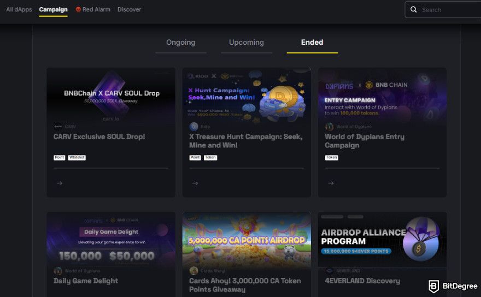Click the arrow on CARV SOUL Drop card
The width and height of the screenshot is (481, 297).
(x=60, y=183)
